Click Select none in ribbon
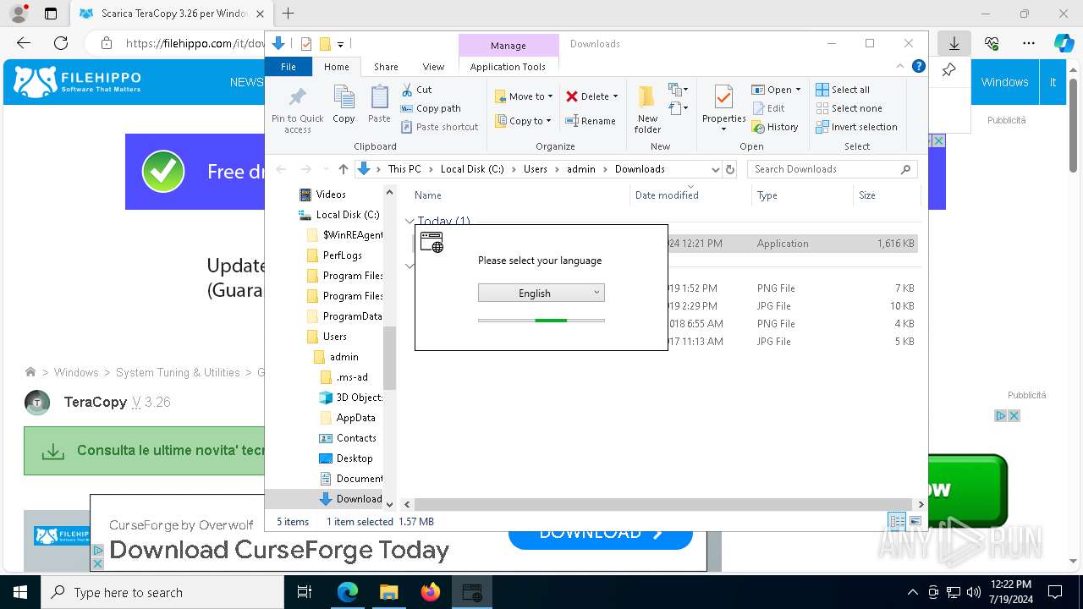Screen dimensions: 1083x609 point(849,108)
